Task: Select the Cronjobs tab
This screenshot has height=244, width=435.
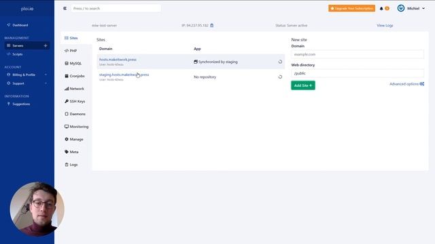Action: coord(75,76)
